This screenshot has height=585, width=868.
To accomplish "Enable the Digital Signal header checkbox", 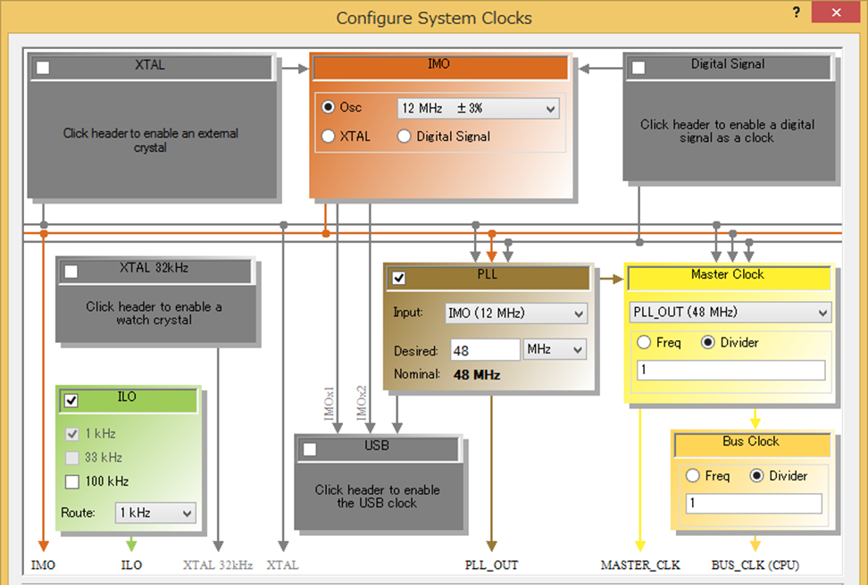I will (x=638, y=68).
